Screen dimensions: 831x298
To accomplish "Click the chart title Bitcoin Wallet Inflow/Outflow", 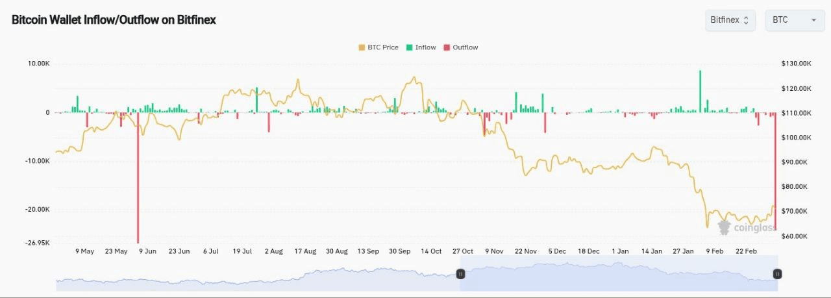I will click(x=114, y=20).
